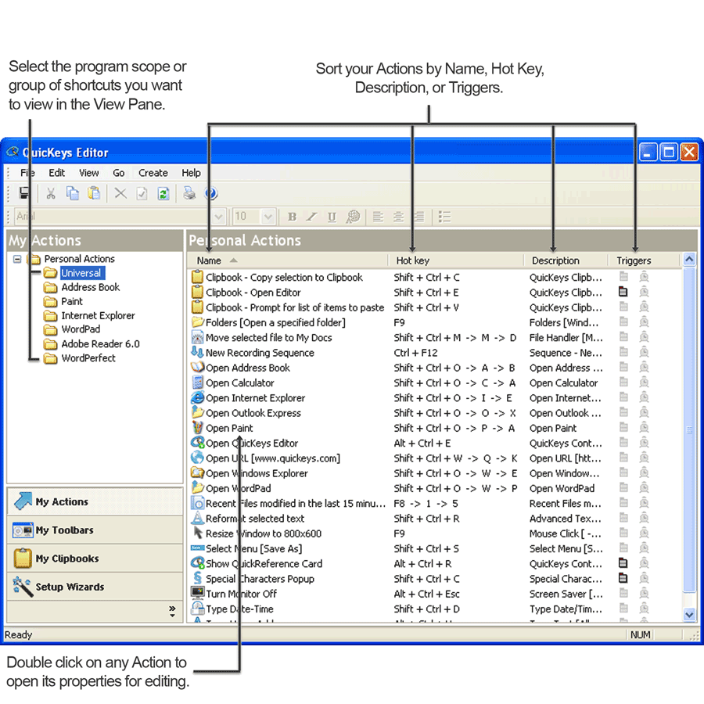The height and width of the screenshot is (704, 704).
Task: Click the green Refresh toolbar icon
Action: [163, 193]
